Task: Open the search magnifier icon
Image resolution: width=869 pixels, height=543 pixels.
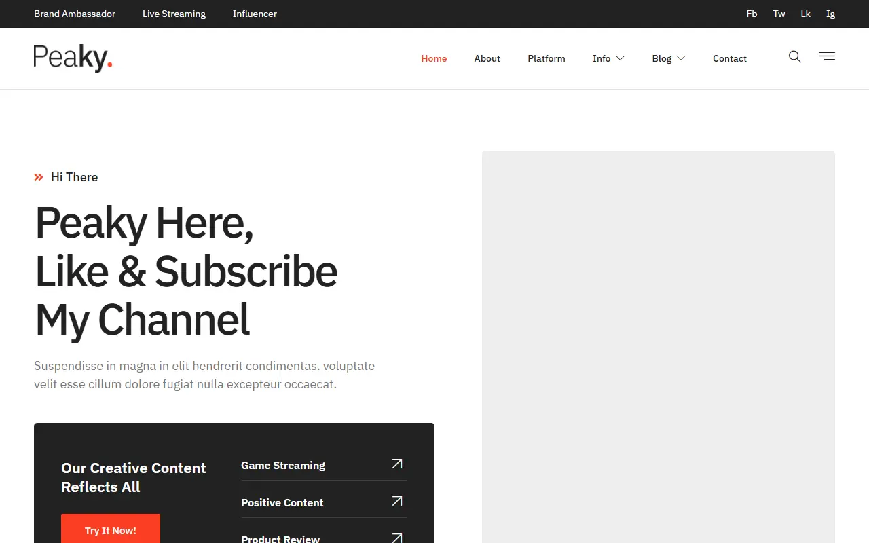Action: 794,57
